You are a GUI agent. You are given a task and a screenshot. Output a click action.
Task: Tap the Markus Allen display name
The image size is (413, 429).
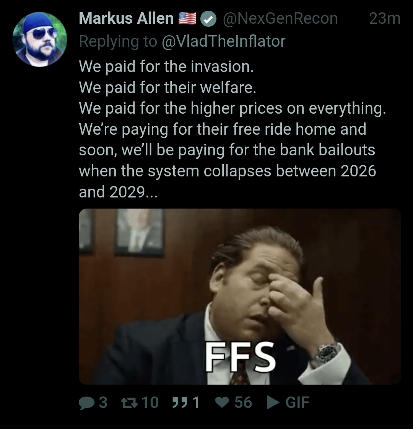(126, 18)
